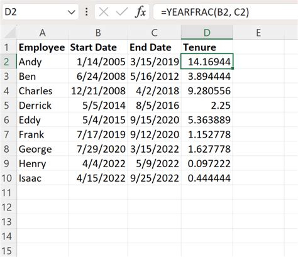The width and height of the screenshot is (298, 257).
Task: Click end date 9/15/2020
Action: 155,120
